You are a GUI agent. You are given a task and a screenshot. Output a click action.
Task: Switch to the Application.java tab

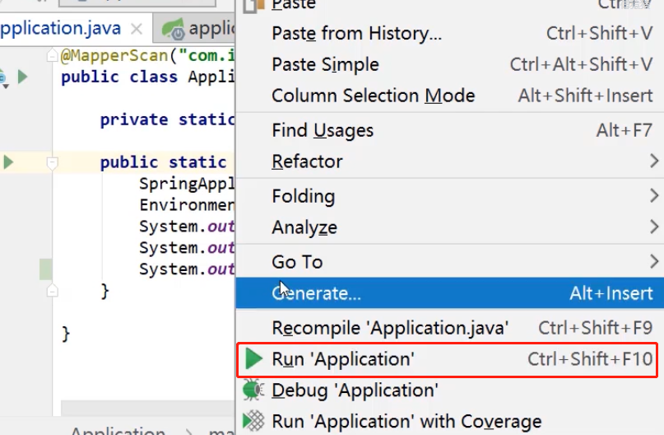point(62,29)
